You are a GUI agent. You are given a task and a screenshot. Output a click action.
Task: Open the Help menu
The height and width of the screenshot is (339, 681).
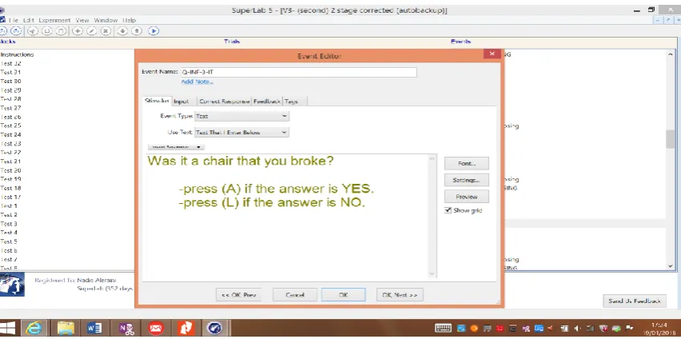click(129, 20)
